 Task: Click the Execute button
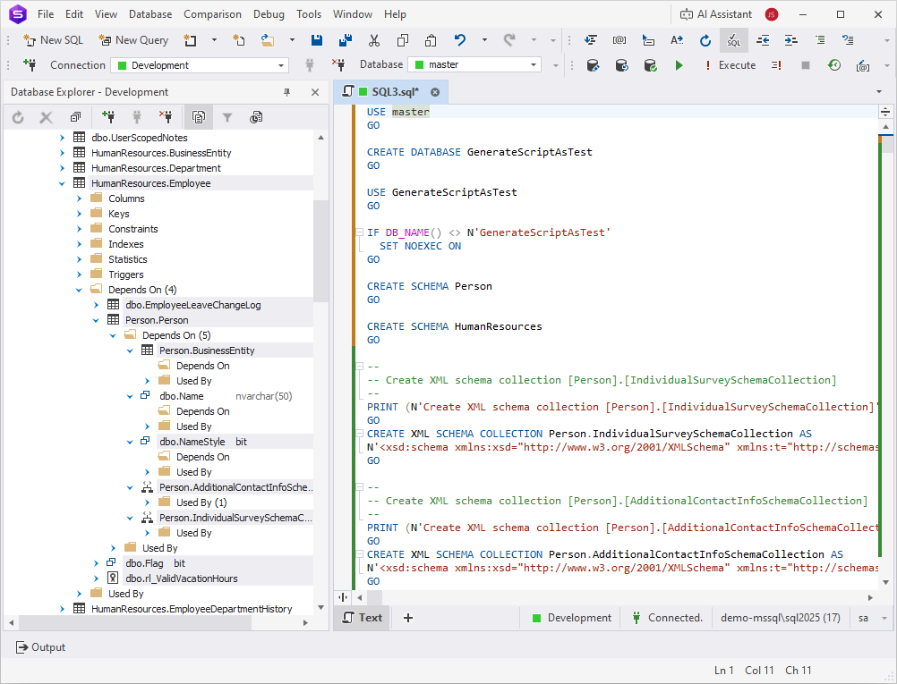click(x=730, y=65)
